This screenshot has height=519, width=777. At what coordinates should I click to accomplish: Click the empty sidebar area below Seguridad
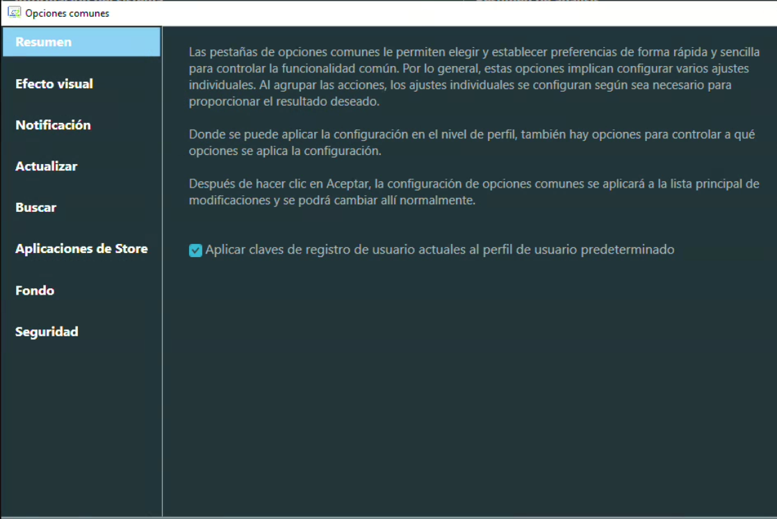click(81, 424)
